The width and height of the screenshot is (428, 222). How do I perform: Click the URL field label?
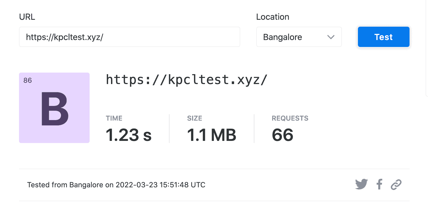pos(27,17)
